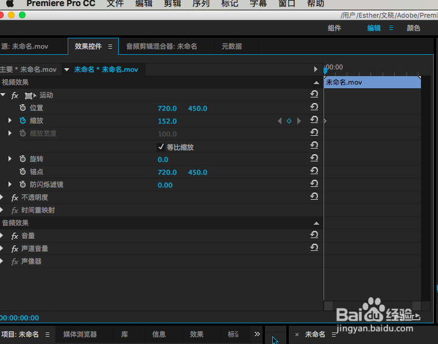
Task: Switch to 组件 workspace
Action: 334,28
